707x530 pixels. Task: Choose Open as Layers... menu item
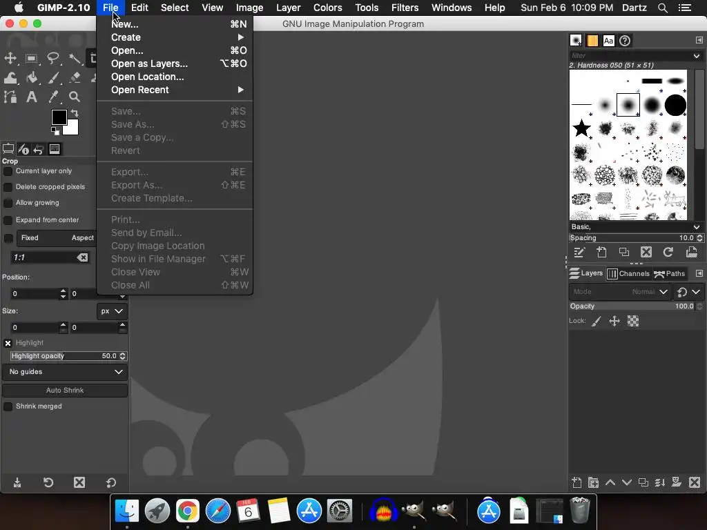175,63
